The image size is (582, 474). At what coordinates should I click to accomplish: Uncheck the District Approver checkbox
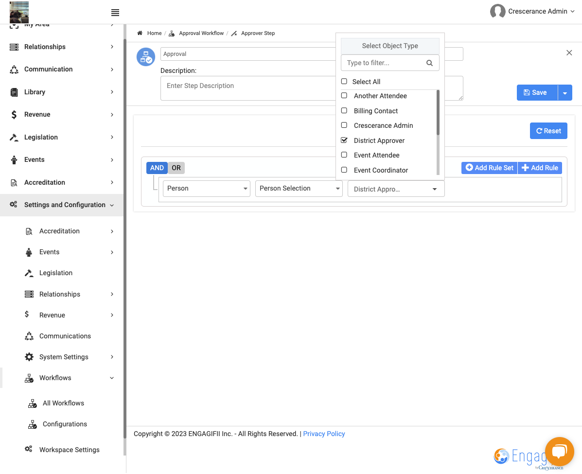[x=344, y=140]
